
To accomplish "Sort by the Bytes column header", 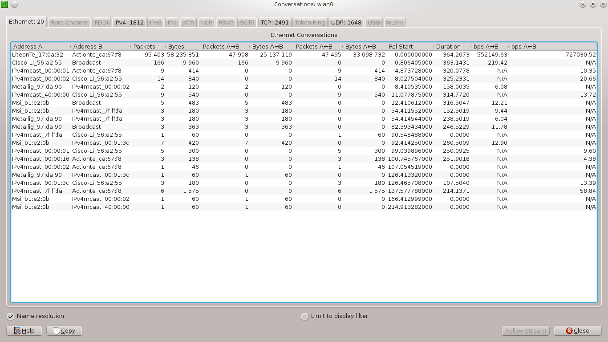I will pyautogui.click(x=176, y=46).
